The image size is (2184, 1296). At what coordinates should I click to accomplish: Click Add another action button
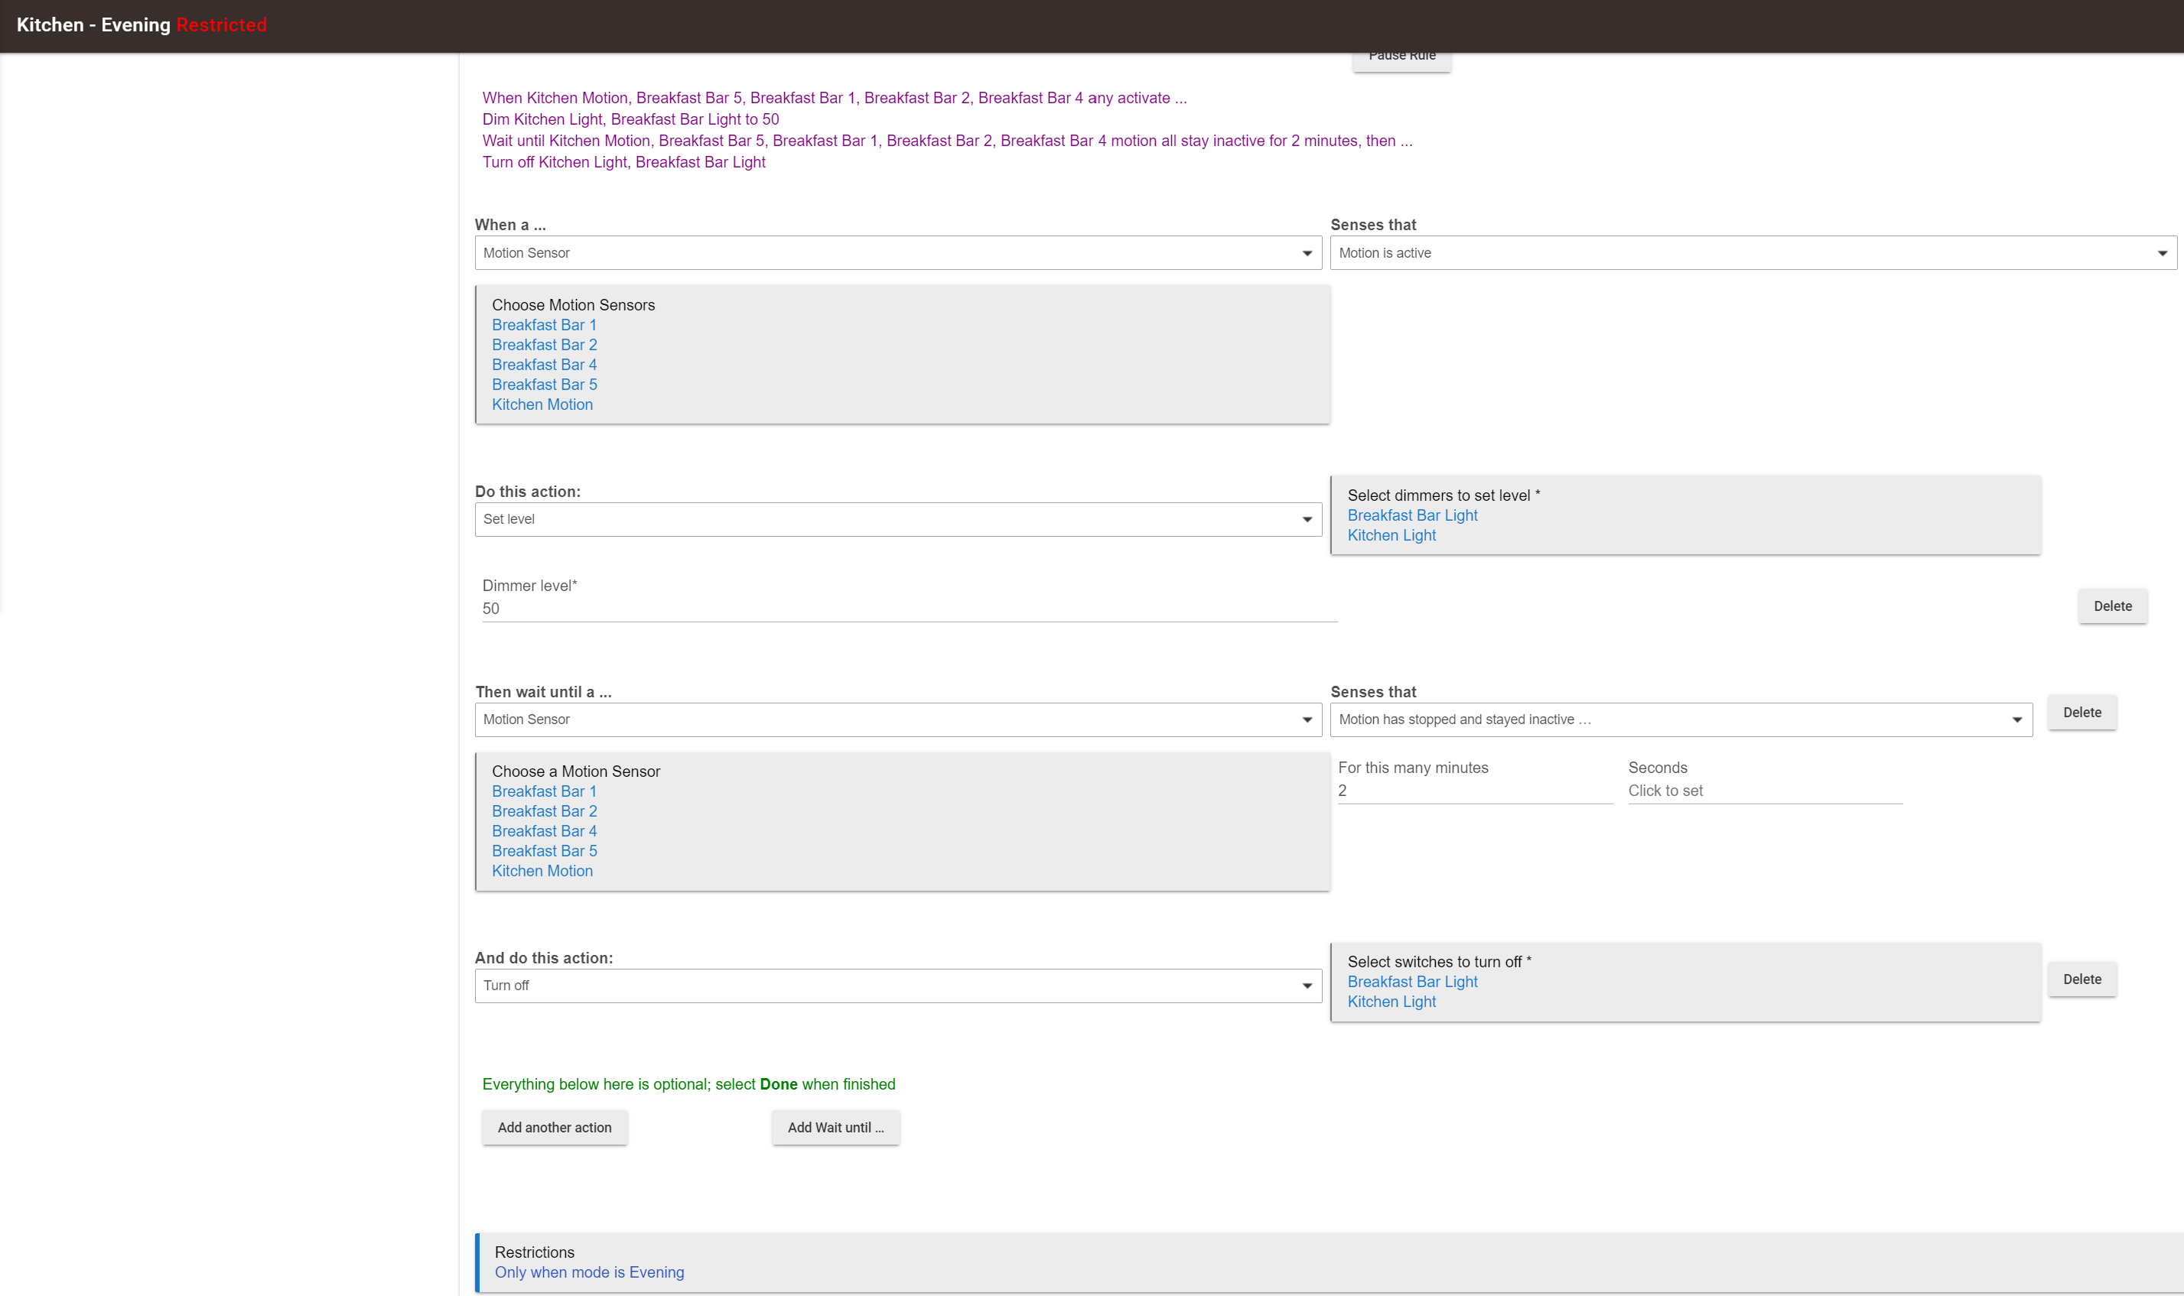555,1128
